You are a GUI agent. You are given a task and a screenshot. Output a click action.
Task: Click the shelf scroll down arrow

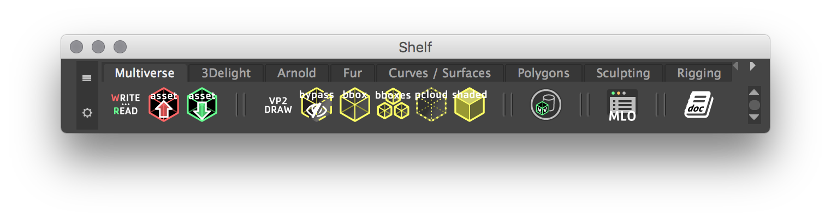[754, 117]
